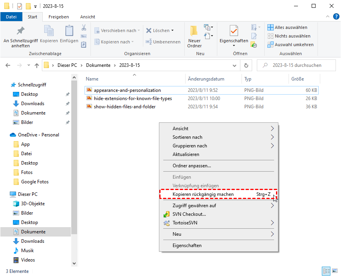
Task: Click the scissors cut icon
Action: 84,28
